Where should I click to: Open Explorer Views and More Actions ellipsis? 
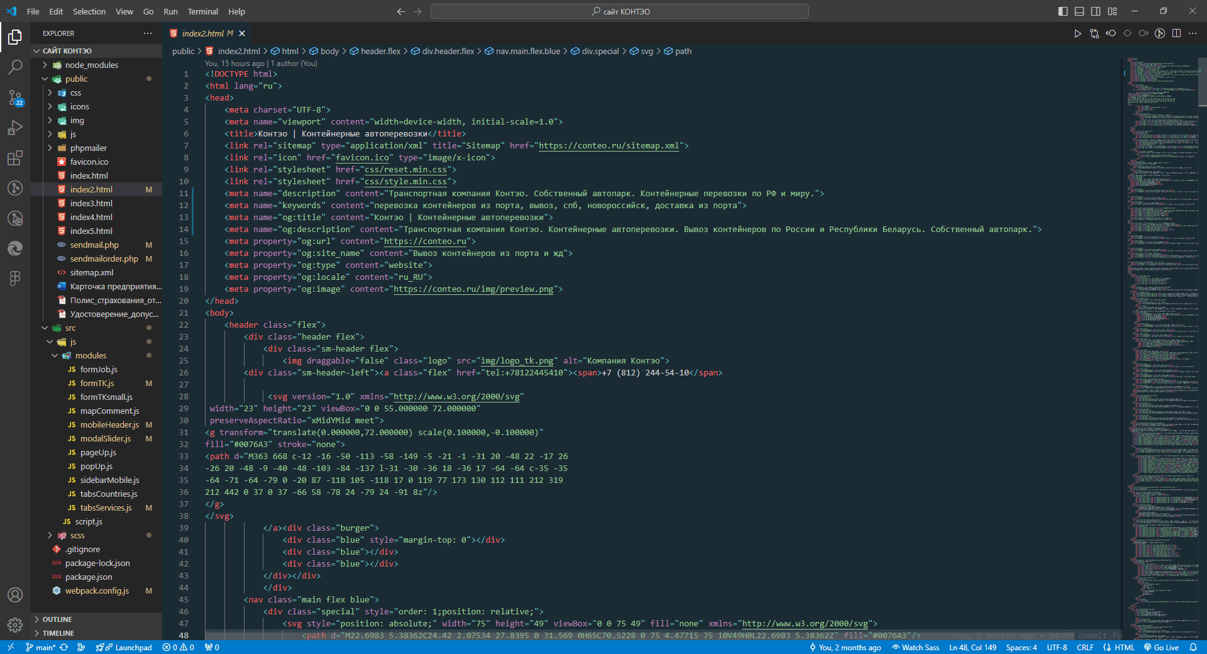click(148, 33)
